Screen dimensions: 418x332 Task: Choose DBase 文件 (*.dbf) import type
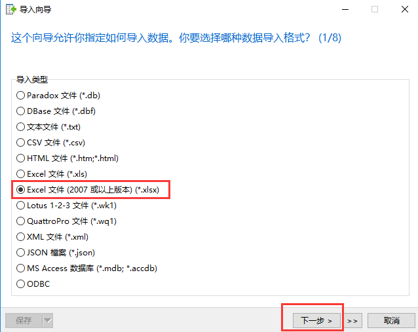tap(56, 111)
